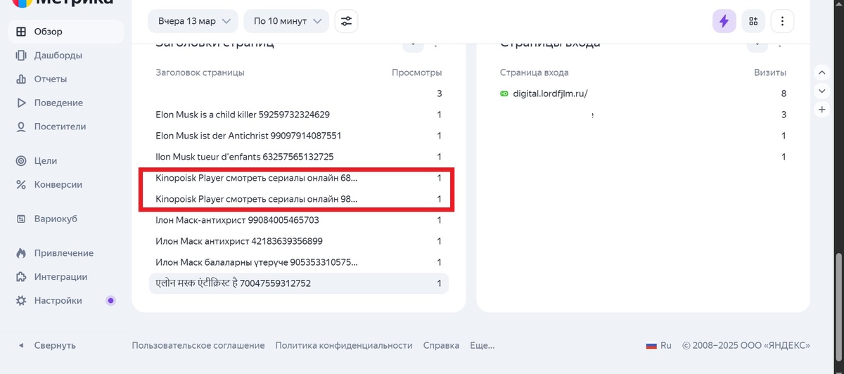The width and height of the screenshot is (844, 374).
Task: Click the Вариокуб sidebar icon
Action: [21, 219]
